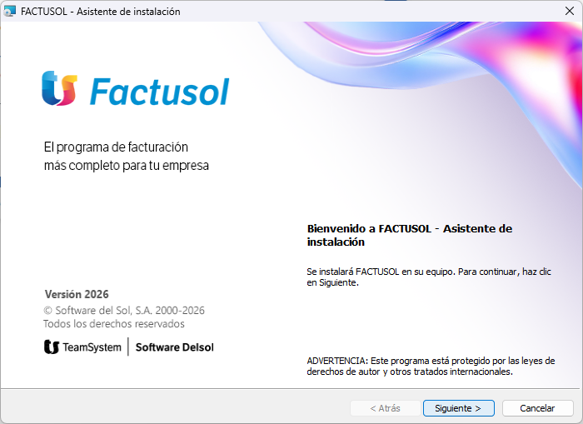Screen dimensions: 583x424
Task: Click the TeamSystem logo icon
Action: click(52, 347)
